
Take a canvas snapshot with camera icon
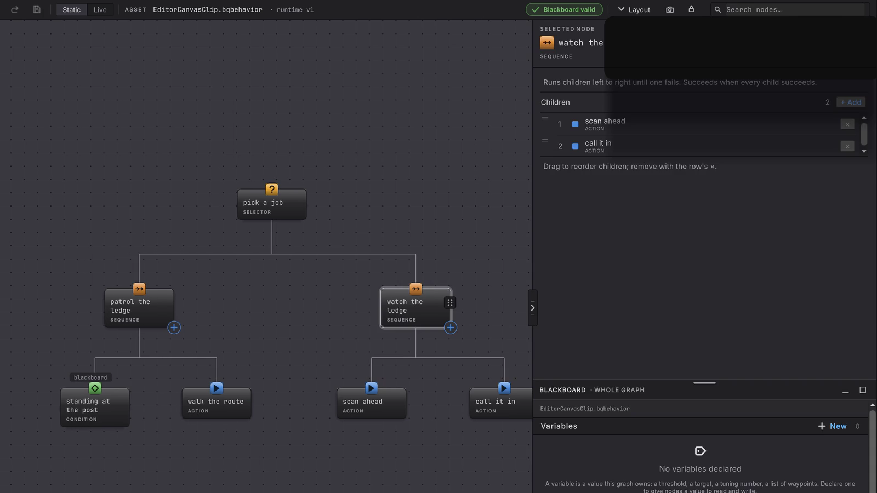click(670, 9)
